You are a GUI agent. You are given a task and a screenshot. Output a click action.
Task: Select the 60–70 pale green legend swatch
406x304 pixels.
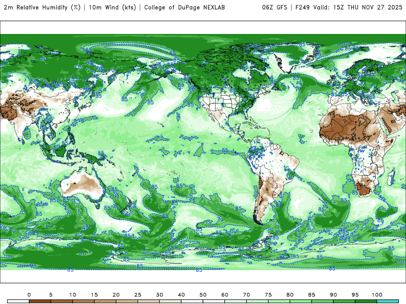(235, 301)
